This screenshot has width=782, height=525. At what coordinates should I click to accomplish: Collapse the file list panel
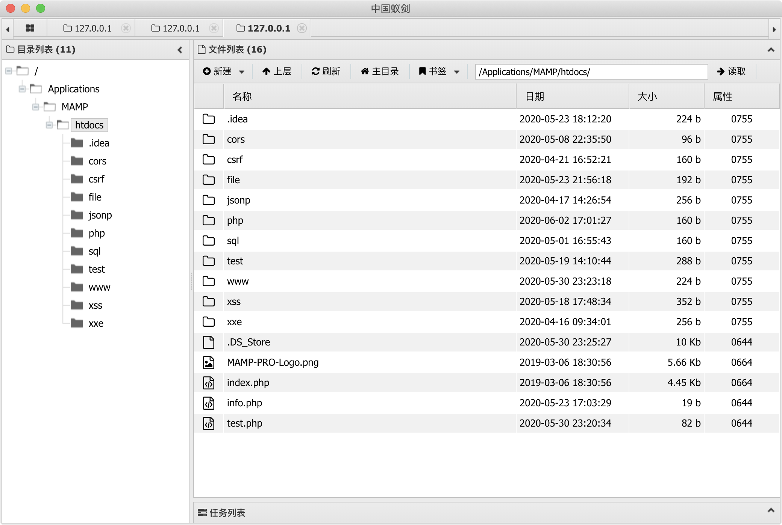pos(771,50)
